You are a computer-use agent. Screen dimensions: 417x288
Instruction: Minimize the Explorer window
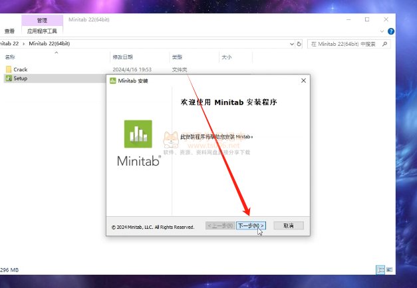[x=348, y=19]
